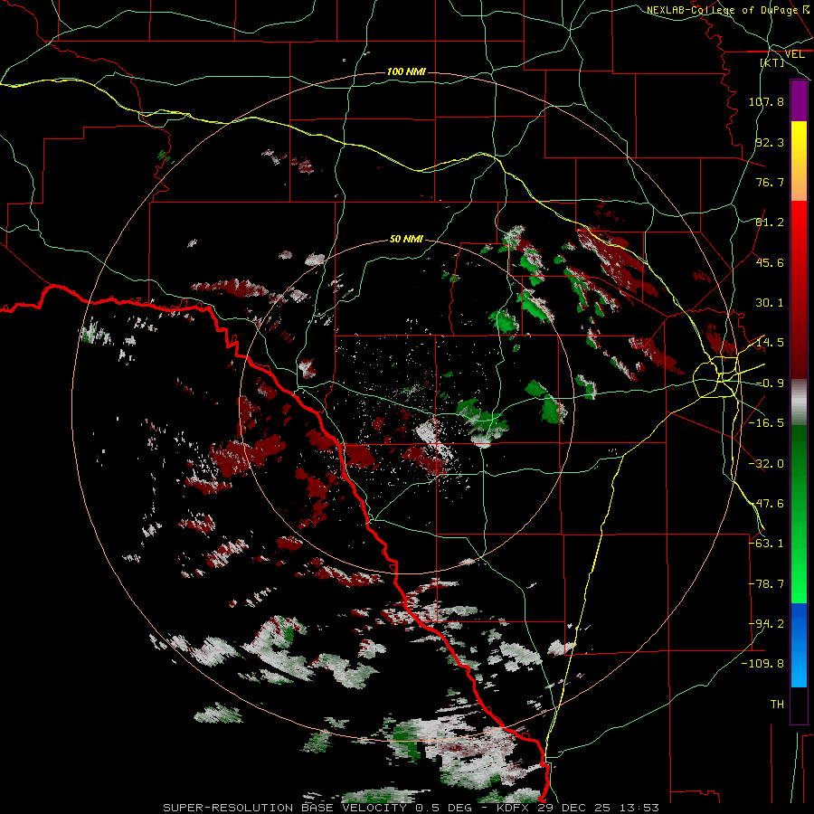Select the 14.5 scale value
The image size is (814, 814).
tap(770, 343)
